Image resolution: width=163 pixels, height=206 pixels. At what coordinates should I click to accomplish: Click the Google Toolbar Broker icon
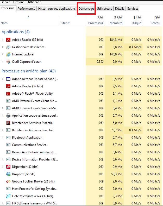coord(8,181)
